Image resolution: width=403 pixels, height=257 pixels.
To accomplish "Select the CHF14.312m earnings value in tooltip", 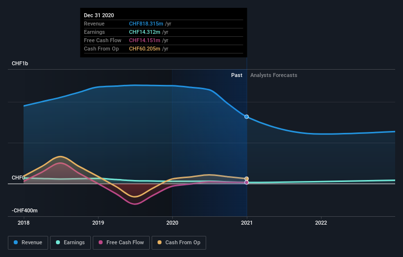I will pyautogui.click(x=145, y=32).
